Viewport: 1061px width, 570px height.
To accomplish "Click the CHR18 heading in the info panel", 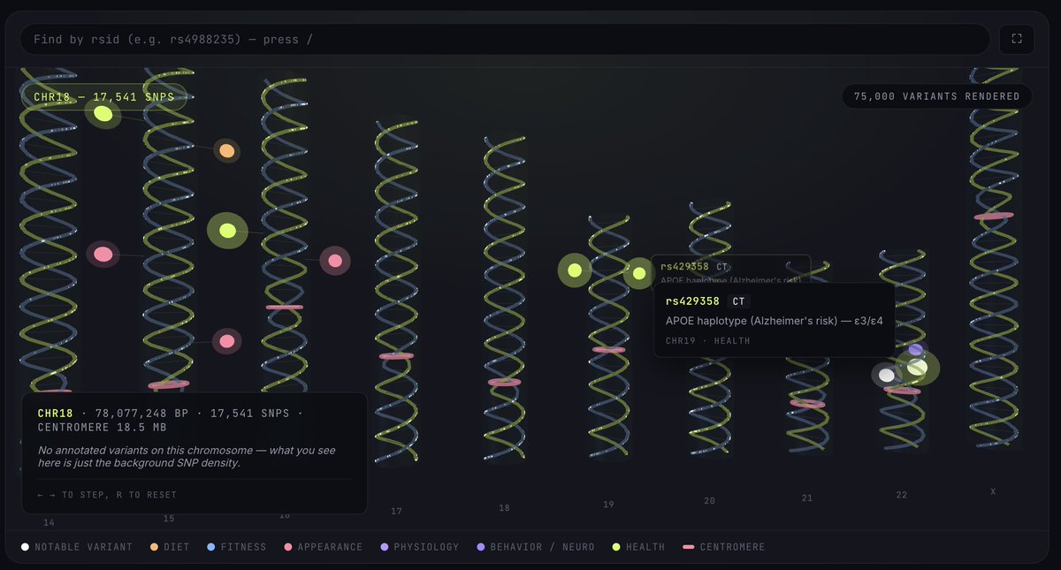I will click(x=55, y=413).
